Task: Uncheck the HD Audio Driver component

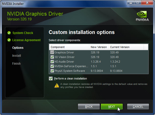Action: tap(52, 62)
